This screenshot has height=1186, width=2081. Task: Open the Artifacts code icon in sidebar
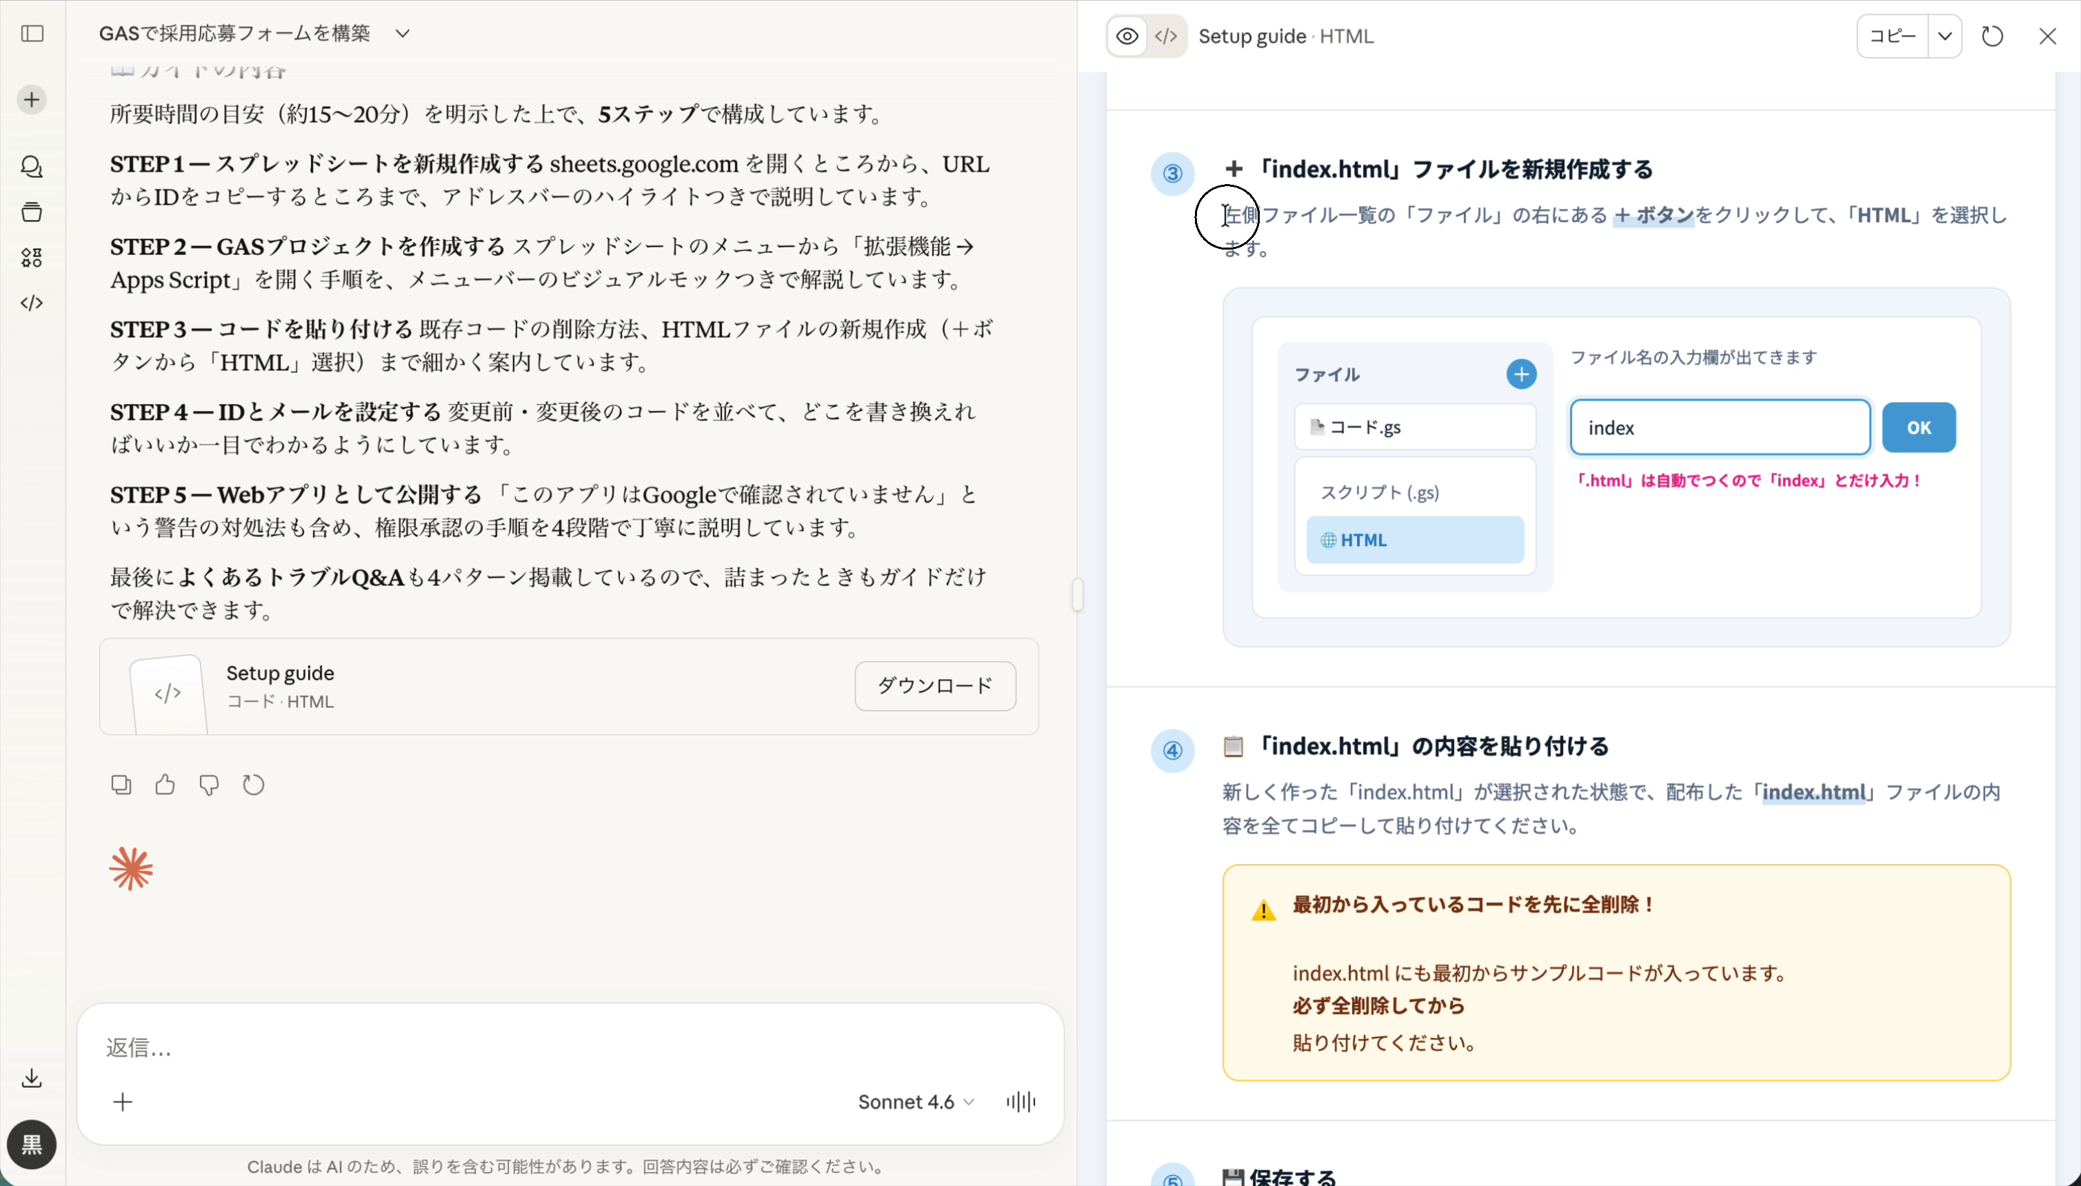(x=31, y=303)
